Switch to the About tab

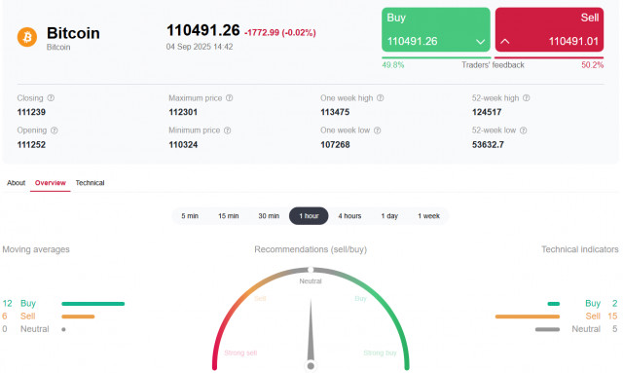[x=16, y=183]
